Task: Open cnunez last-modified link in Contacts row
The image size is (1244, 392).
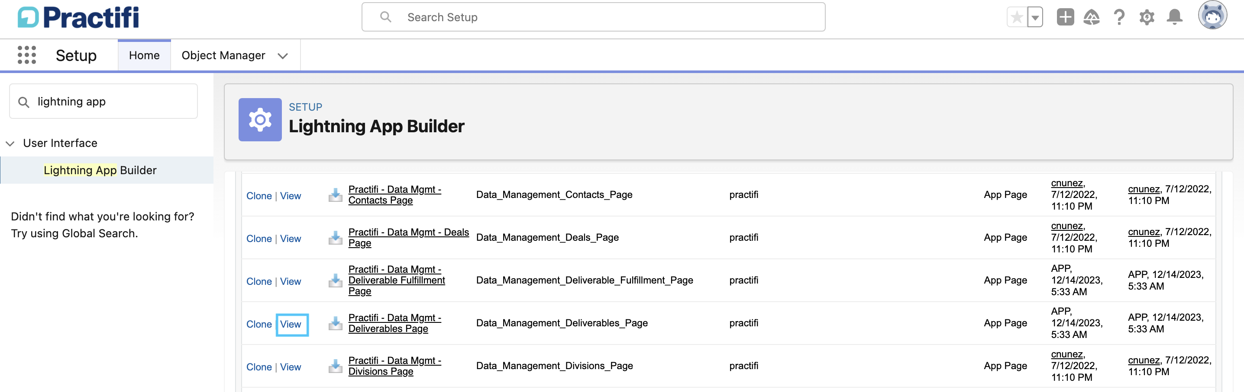Action: coord(1144,189)
